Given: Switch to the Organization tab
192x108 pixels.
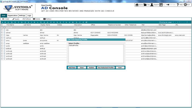Looking at the screenshot, I should tap(13, 15).
